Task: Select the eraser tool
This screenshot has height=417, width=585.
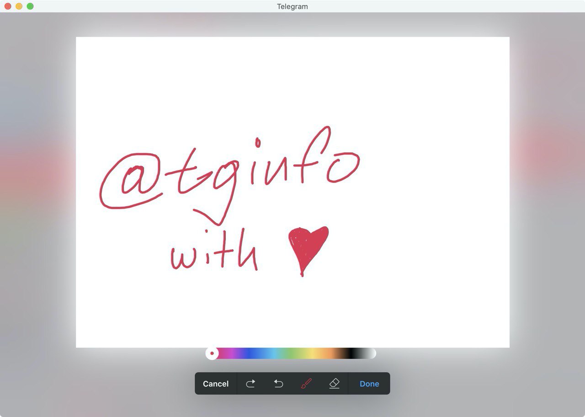Action: (334, 384)
